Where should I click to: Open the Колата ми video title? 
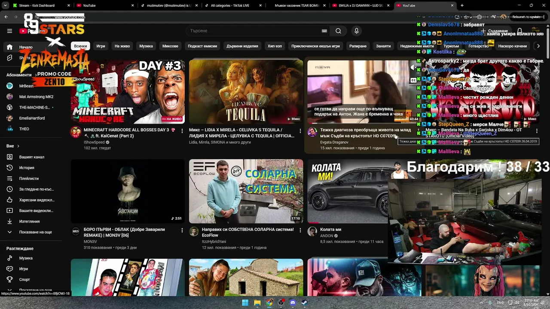[330, 230]
